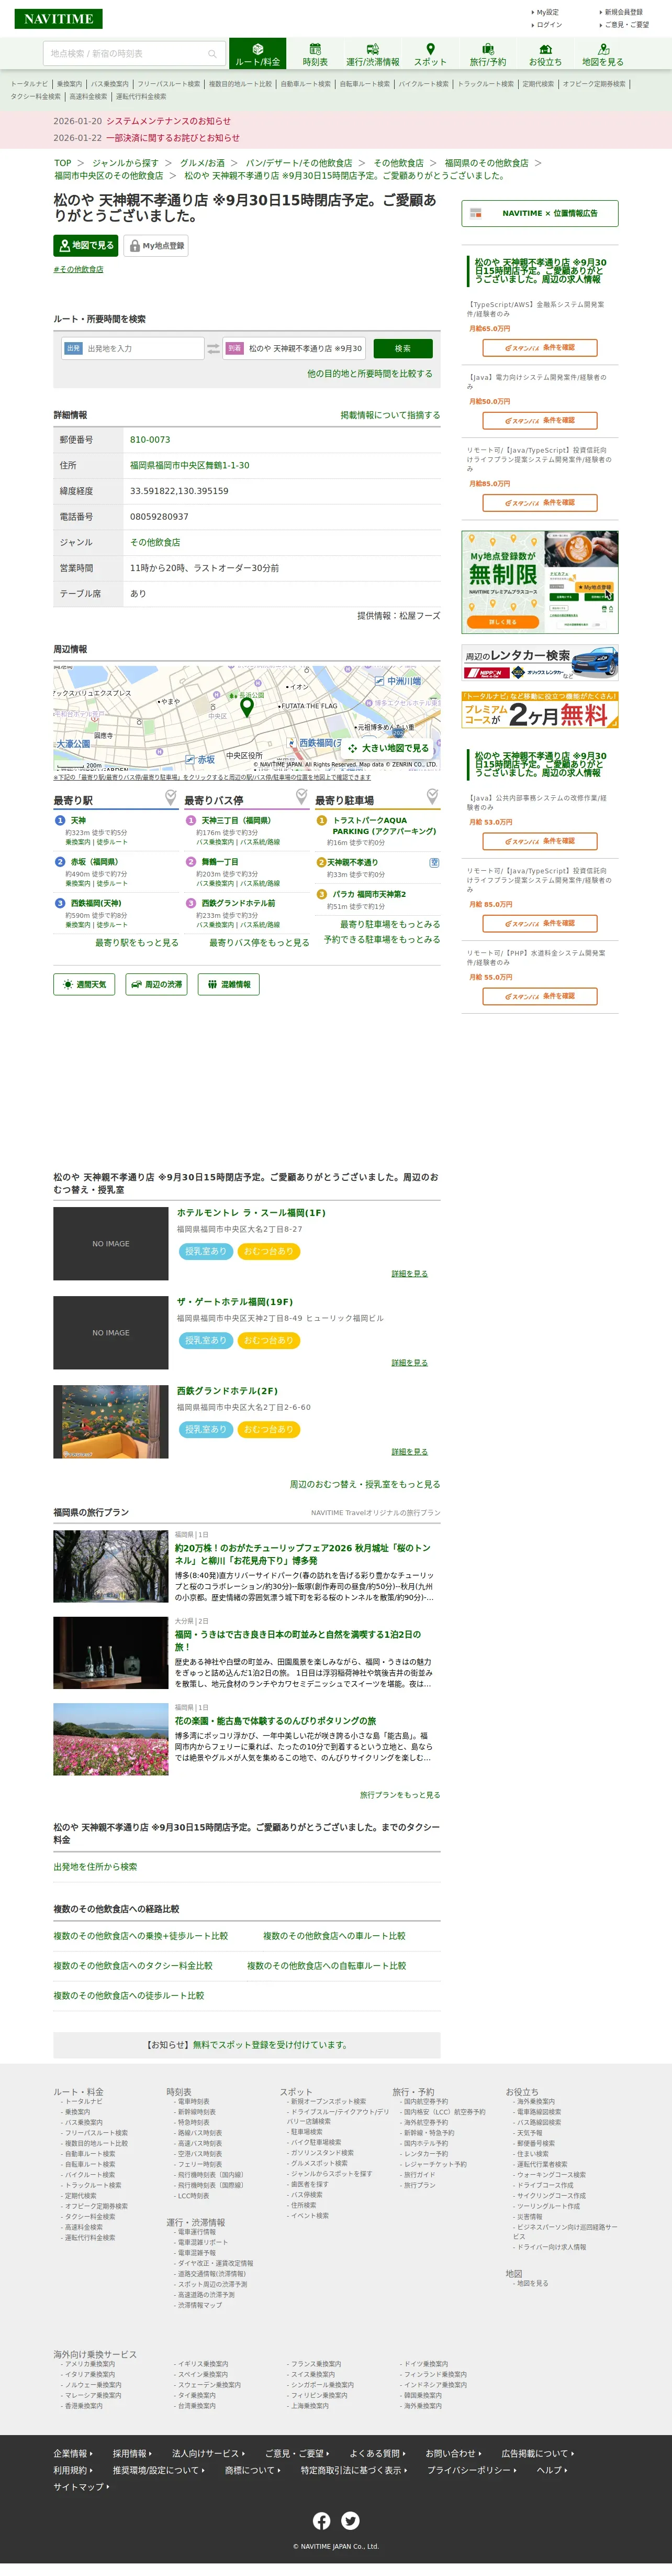Open the Twitter icon in the footer
Viewport: 672px width, 2576px height.
coord(351,2521)
